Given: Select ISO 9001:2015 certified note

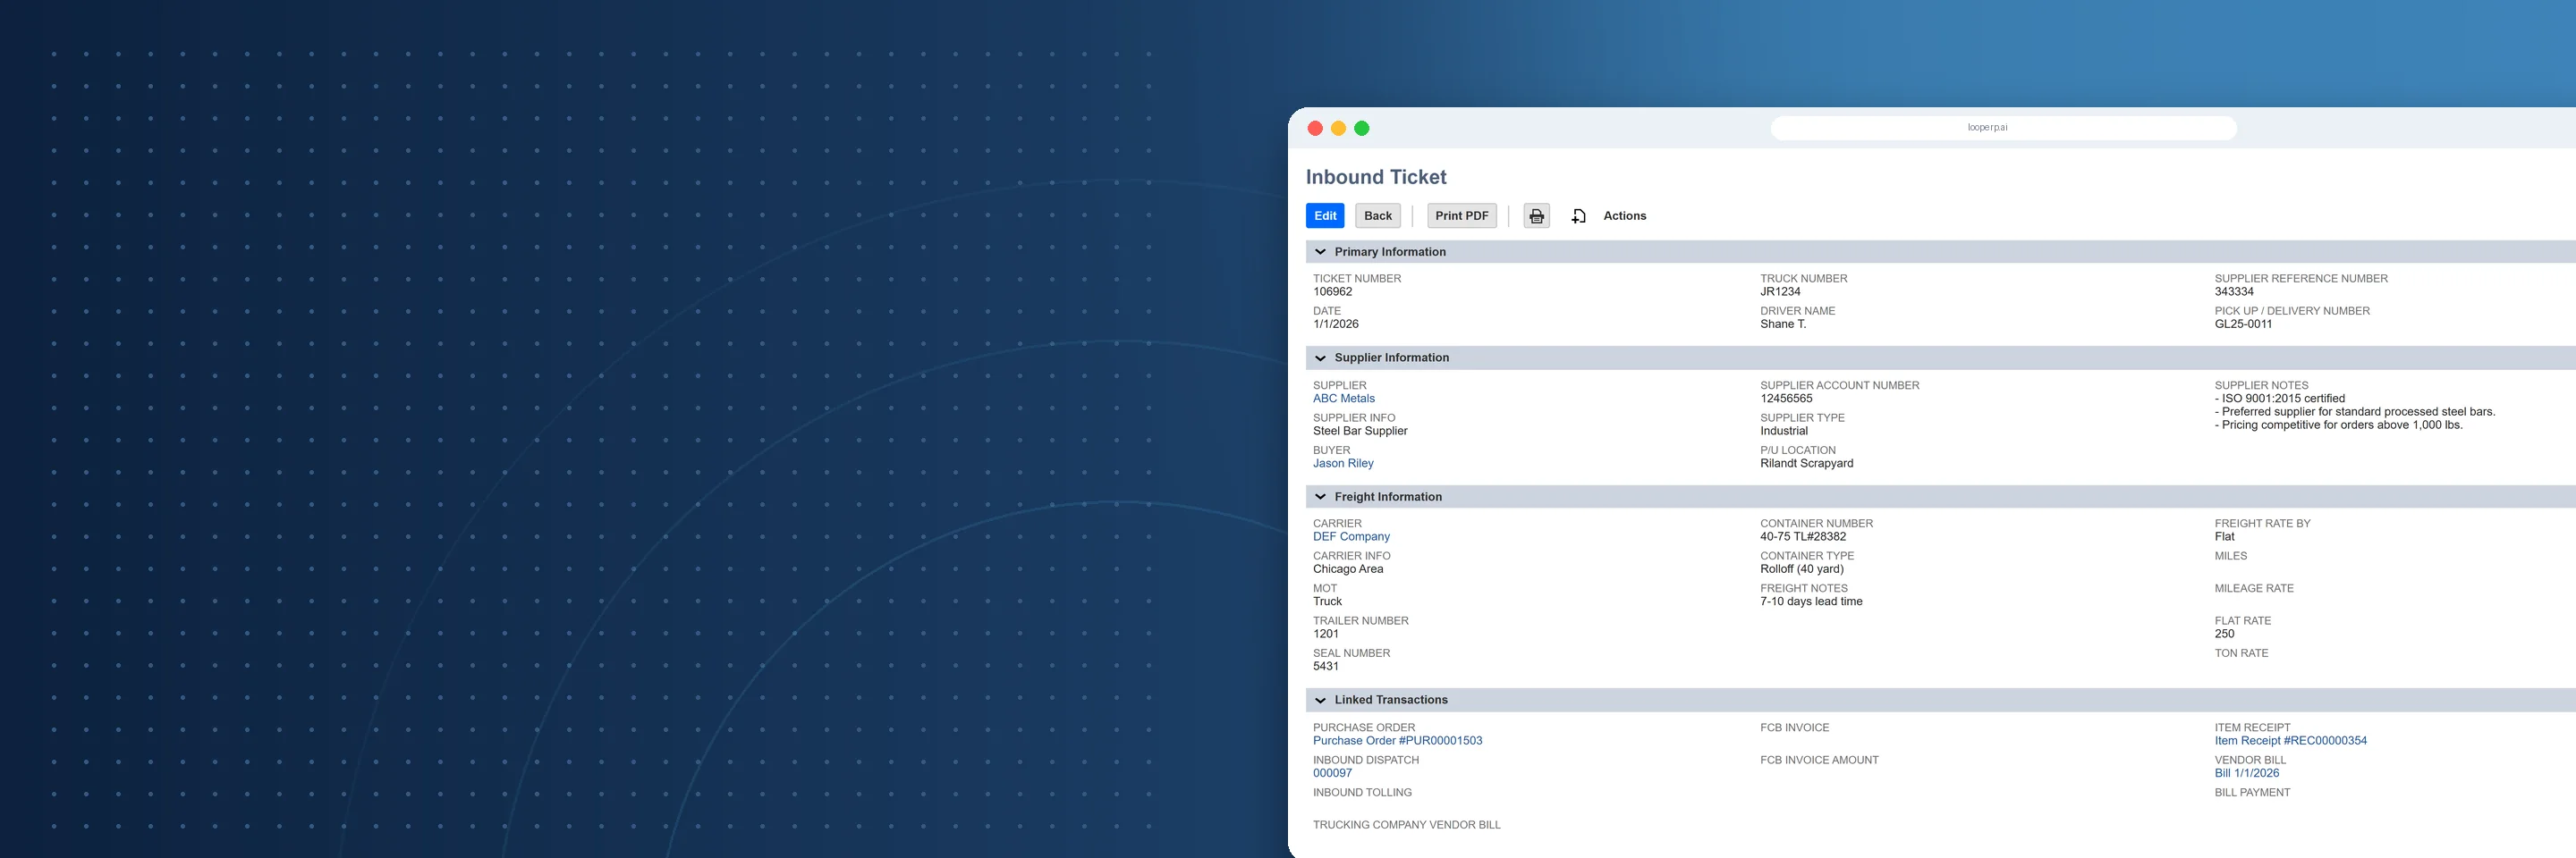Looking at the screenshot, I should click(2279, 399).
